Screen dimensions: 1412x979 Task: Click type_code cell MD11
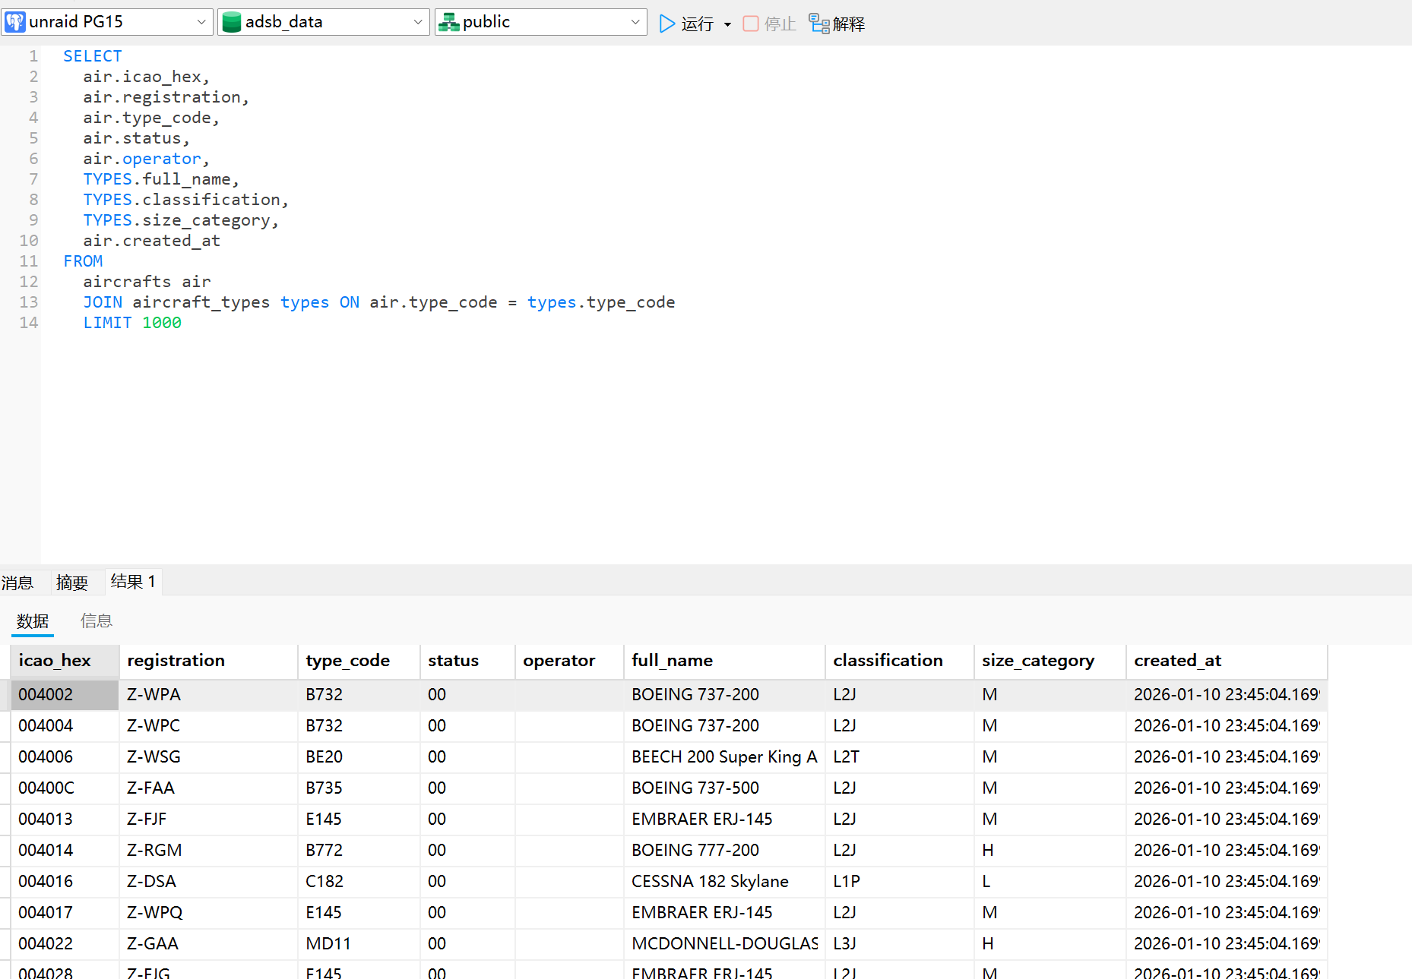click(x=359, y=944)
